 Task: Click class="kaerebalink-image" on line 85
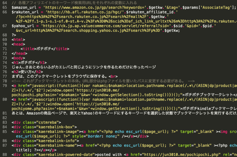tap(51, 132)
